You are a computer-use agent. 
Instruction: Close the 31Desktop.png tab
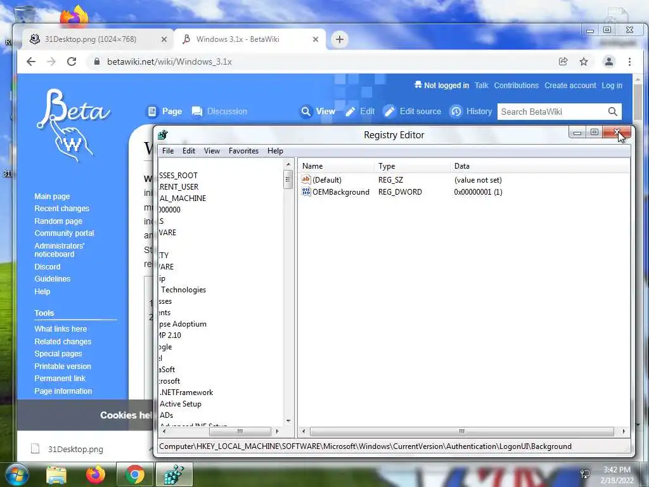point(164,39)
